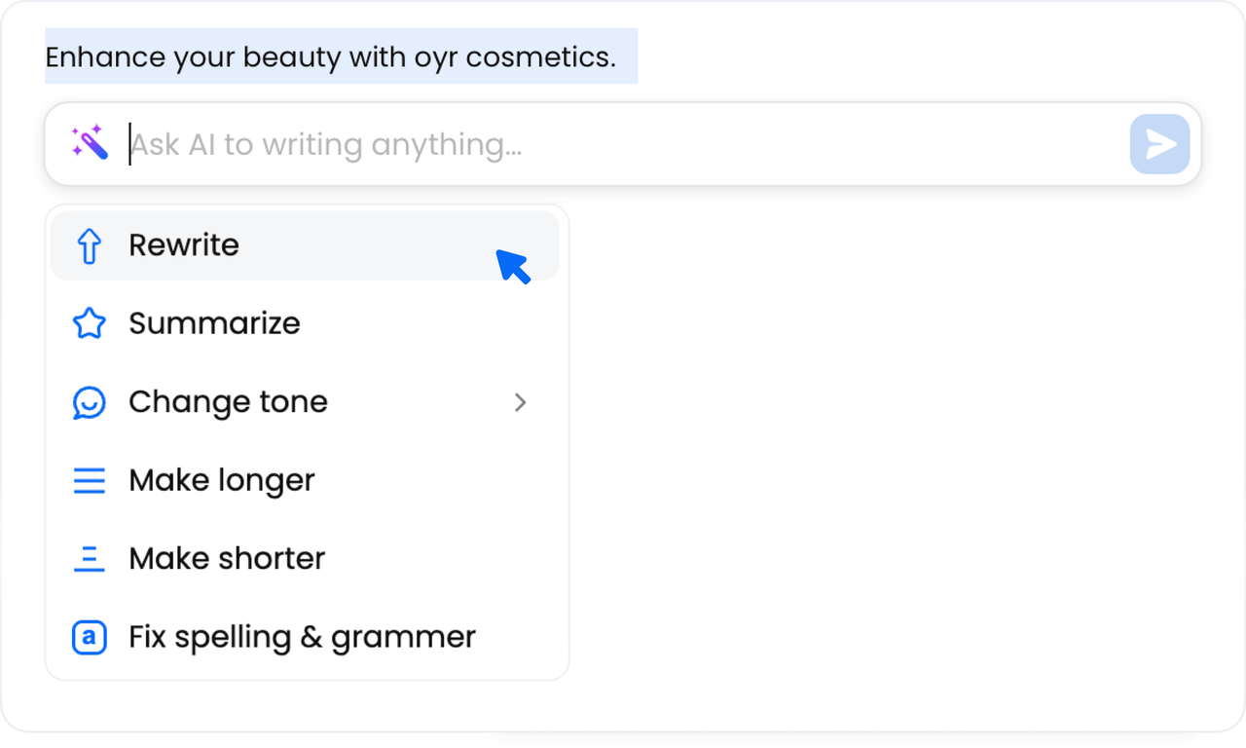Select the highlighted sentence about cosmetics

[x=341, y=57]
